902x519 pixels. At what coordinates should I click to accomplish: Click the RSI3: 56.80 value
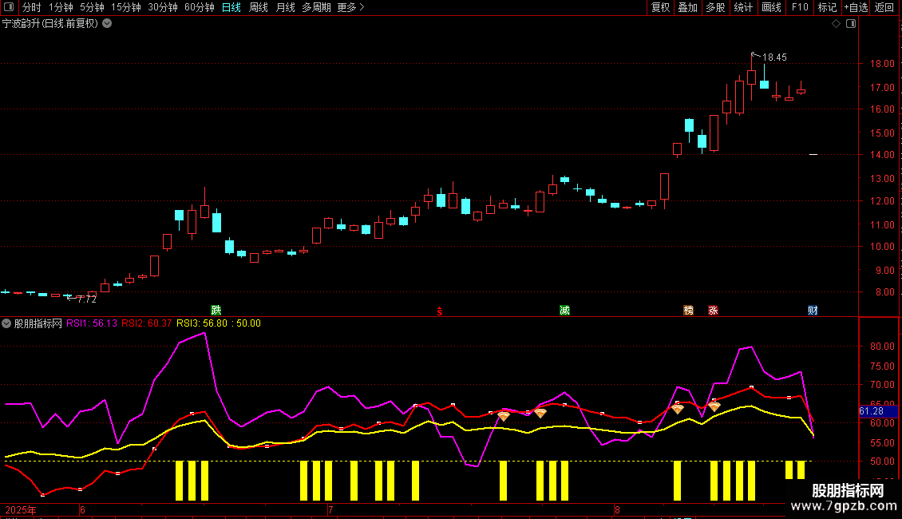click(201, 323)
